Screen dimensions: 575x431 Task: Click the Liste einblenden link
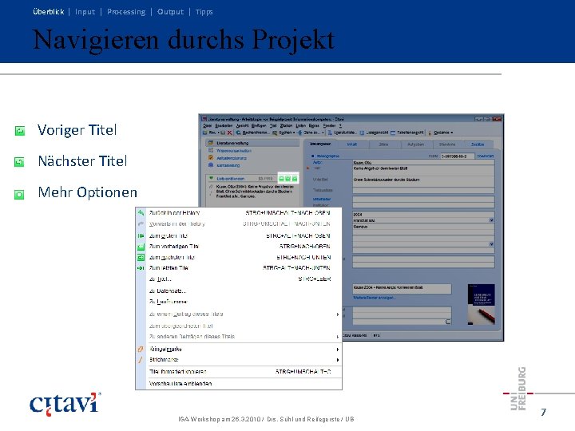(x=231, y=179)
